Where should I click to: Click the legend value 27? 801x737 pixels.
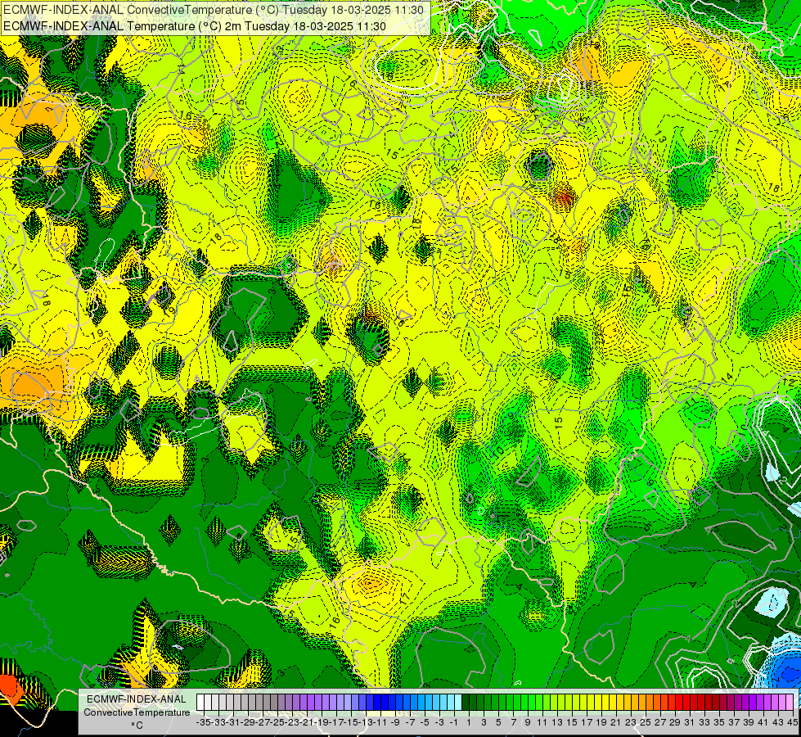point(660,722)
